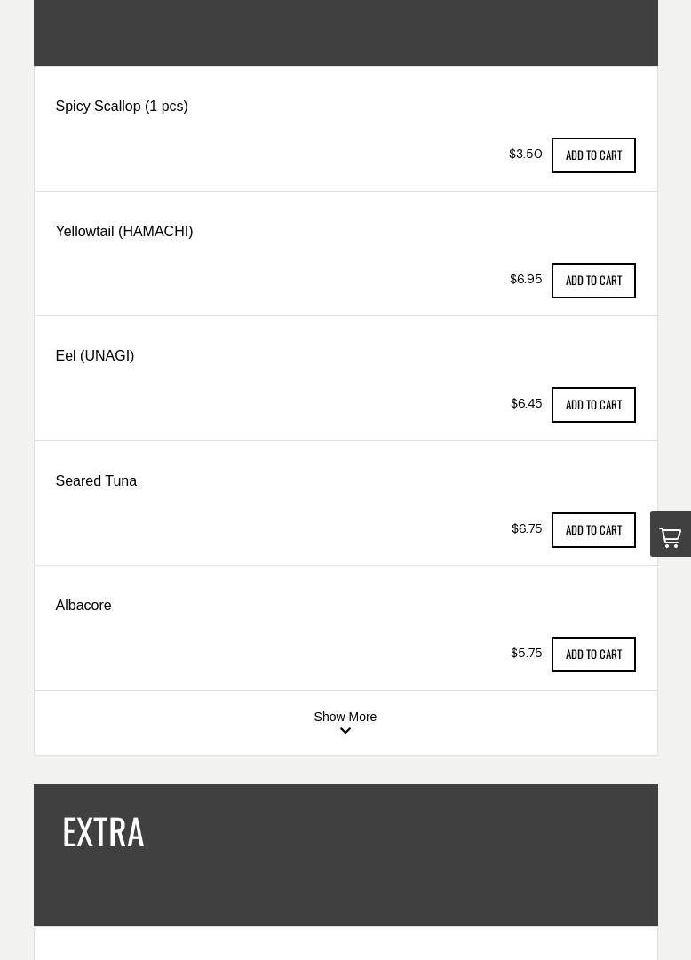This screenshot has height=960, width=691.
Task: Add Spicy Scallop to cart
Action: tap(593, 155)
